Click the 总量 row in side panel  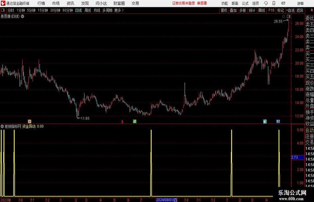point(310,101)
